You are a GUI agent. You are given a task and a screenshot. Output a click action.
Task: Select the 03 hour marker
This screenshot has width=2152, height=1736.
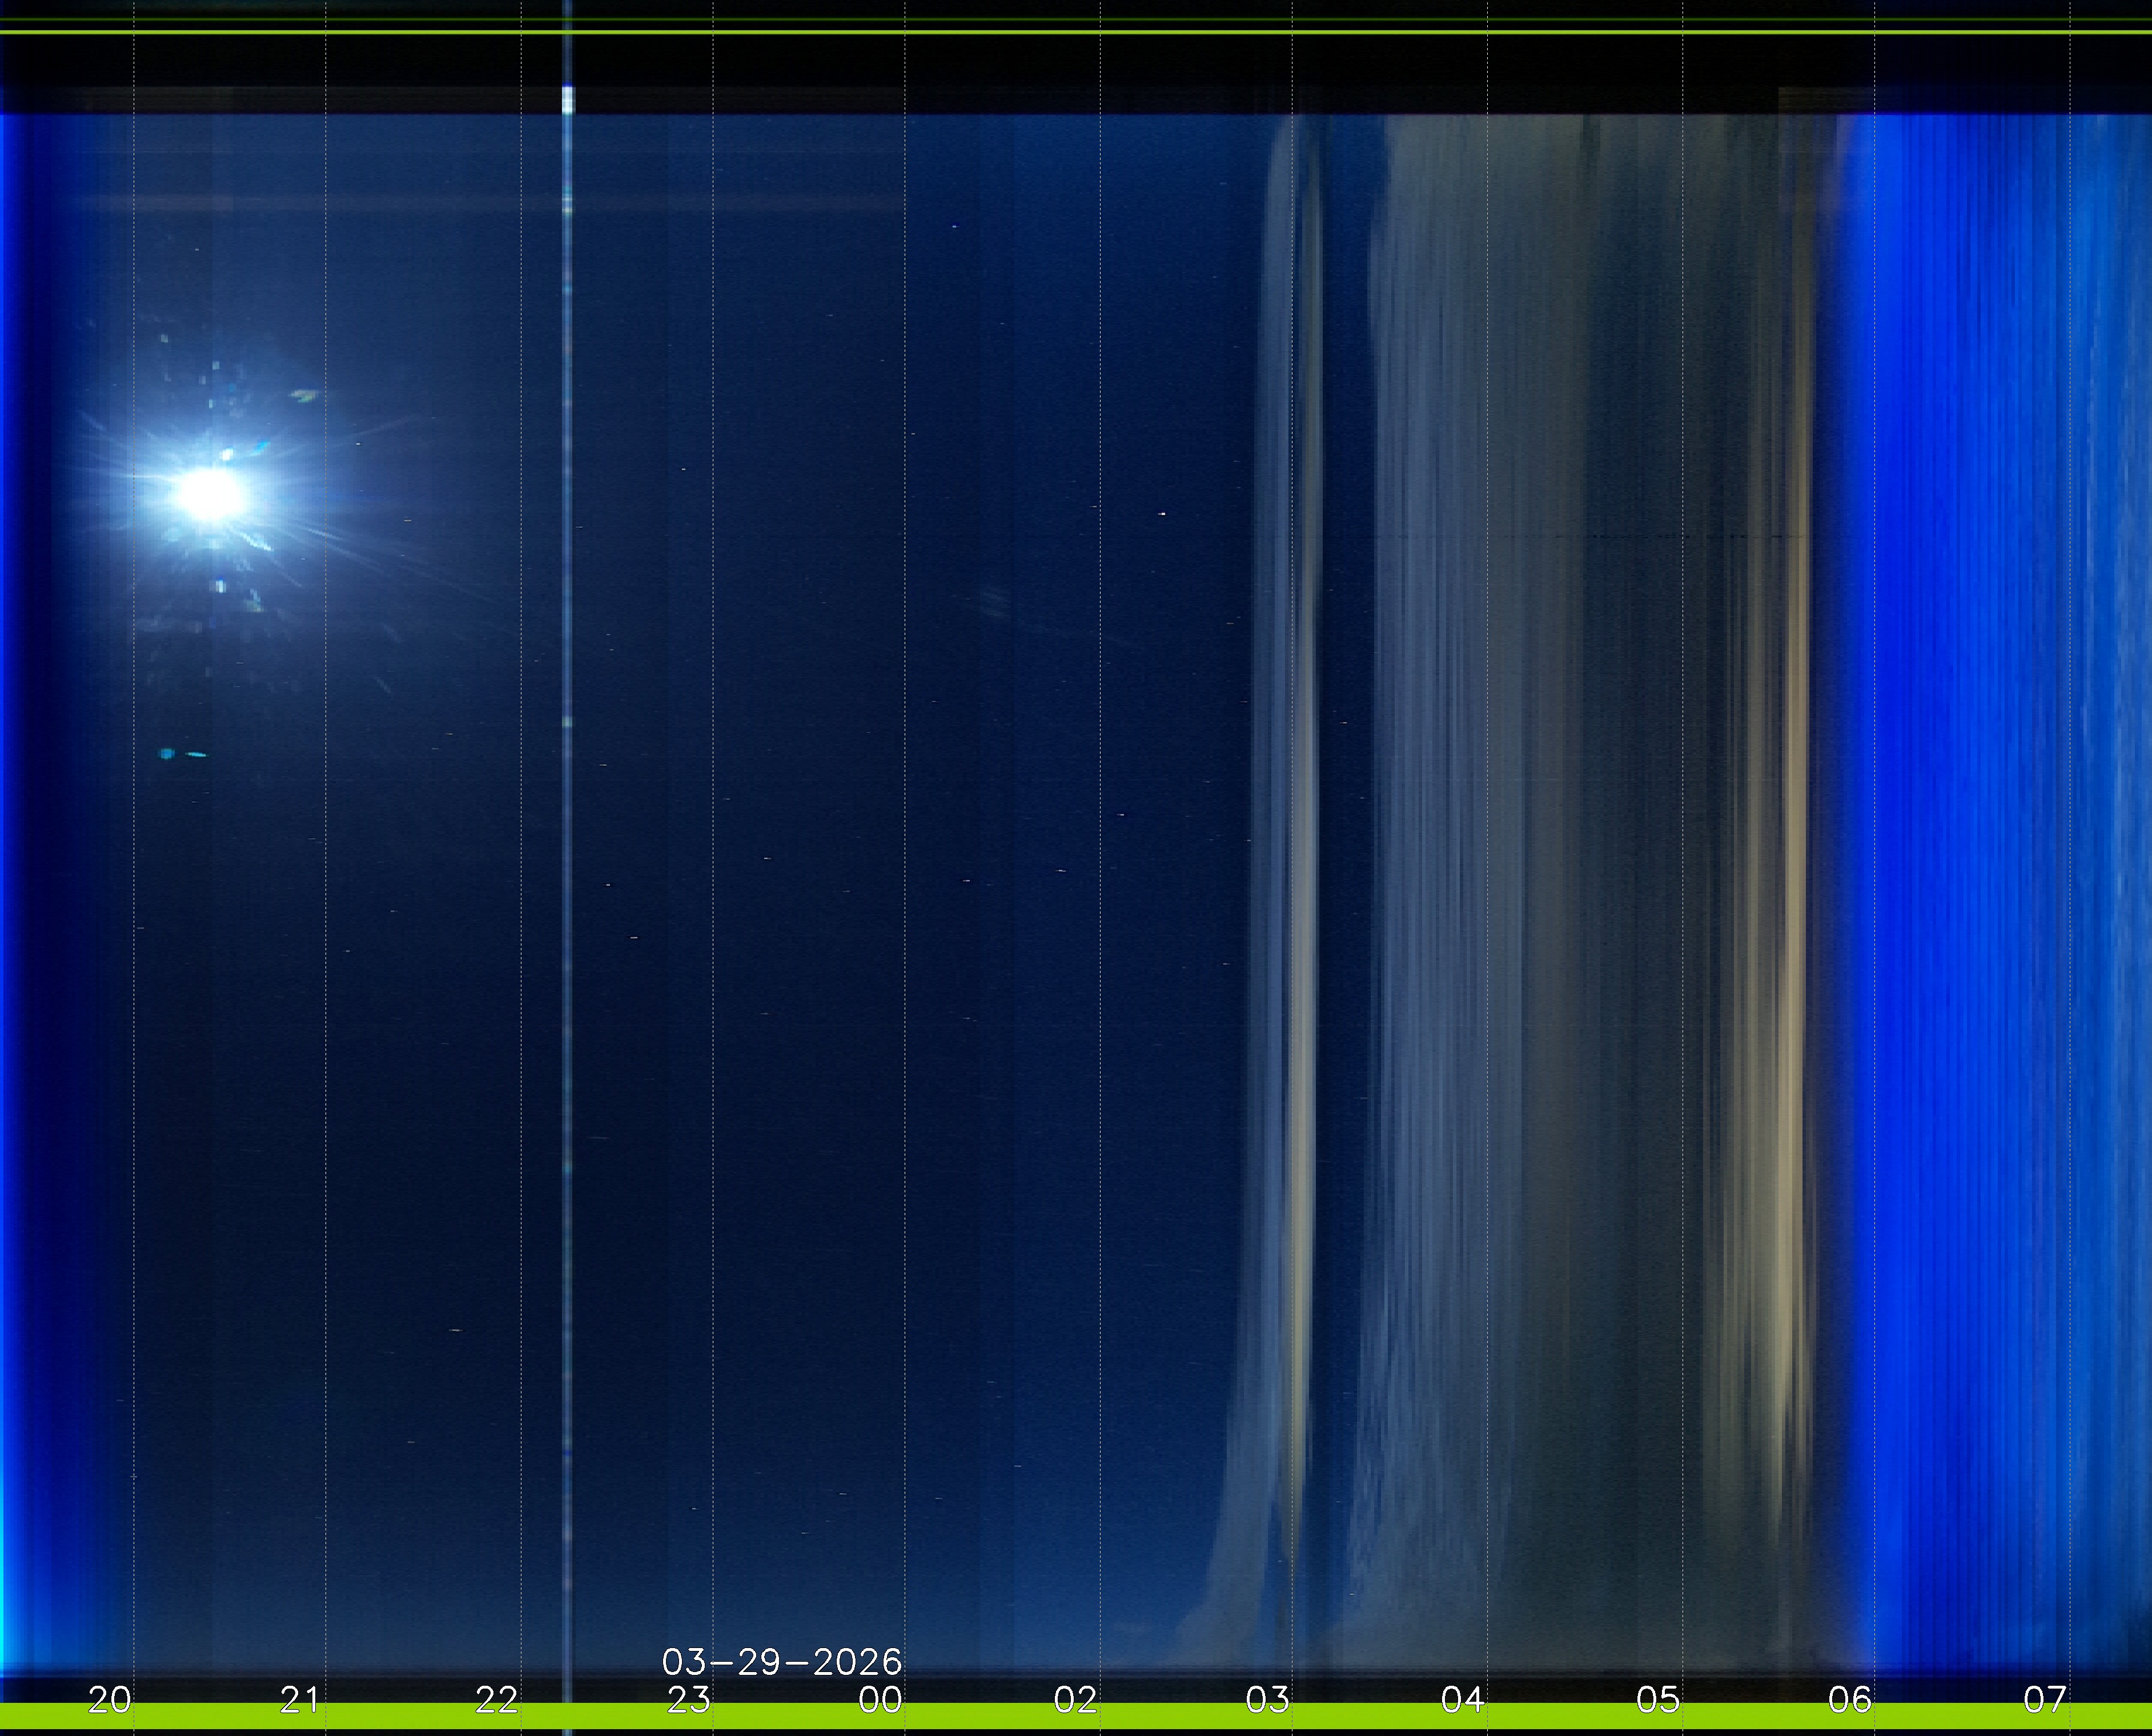click(1268, 1699)
